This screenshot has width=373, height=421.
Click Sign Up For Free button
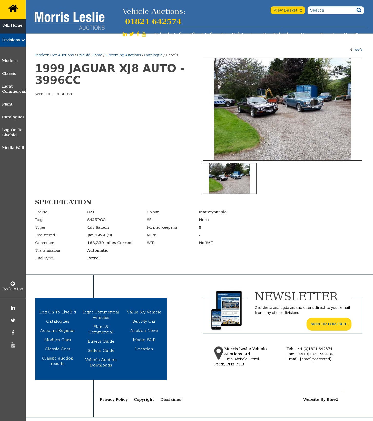[329, 324]
